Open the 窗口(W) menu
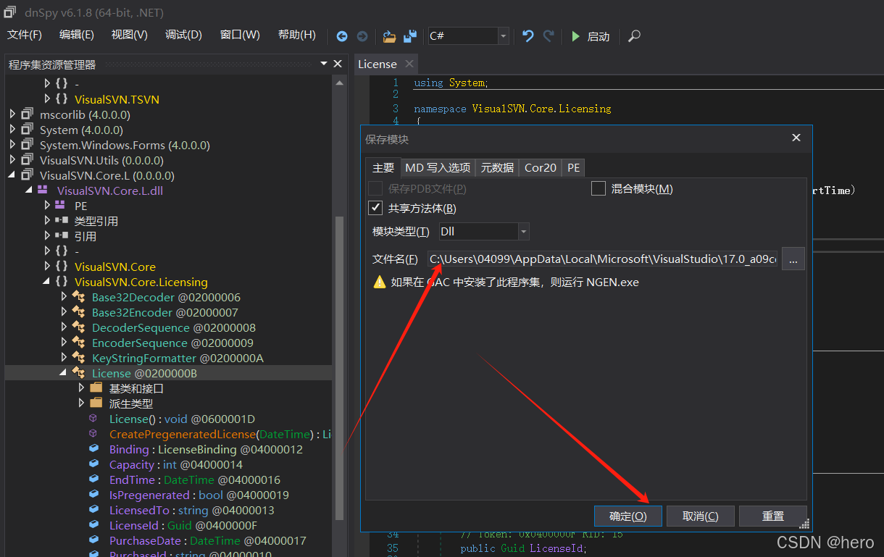Viewport: 884px width, 557px height. [x=240, y=35]
